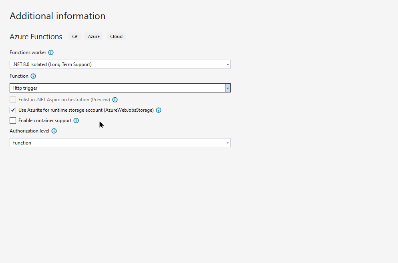Uncheck Use Azurite for runtime storage account
Viewport: 398px width, 263px height.
[x=13, y=110]
